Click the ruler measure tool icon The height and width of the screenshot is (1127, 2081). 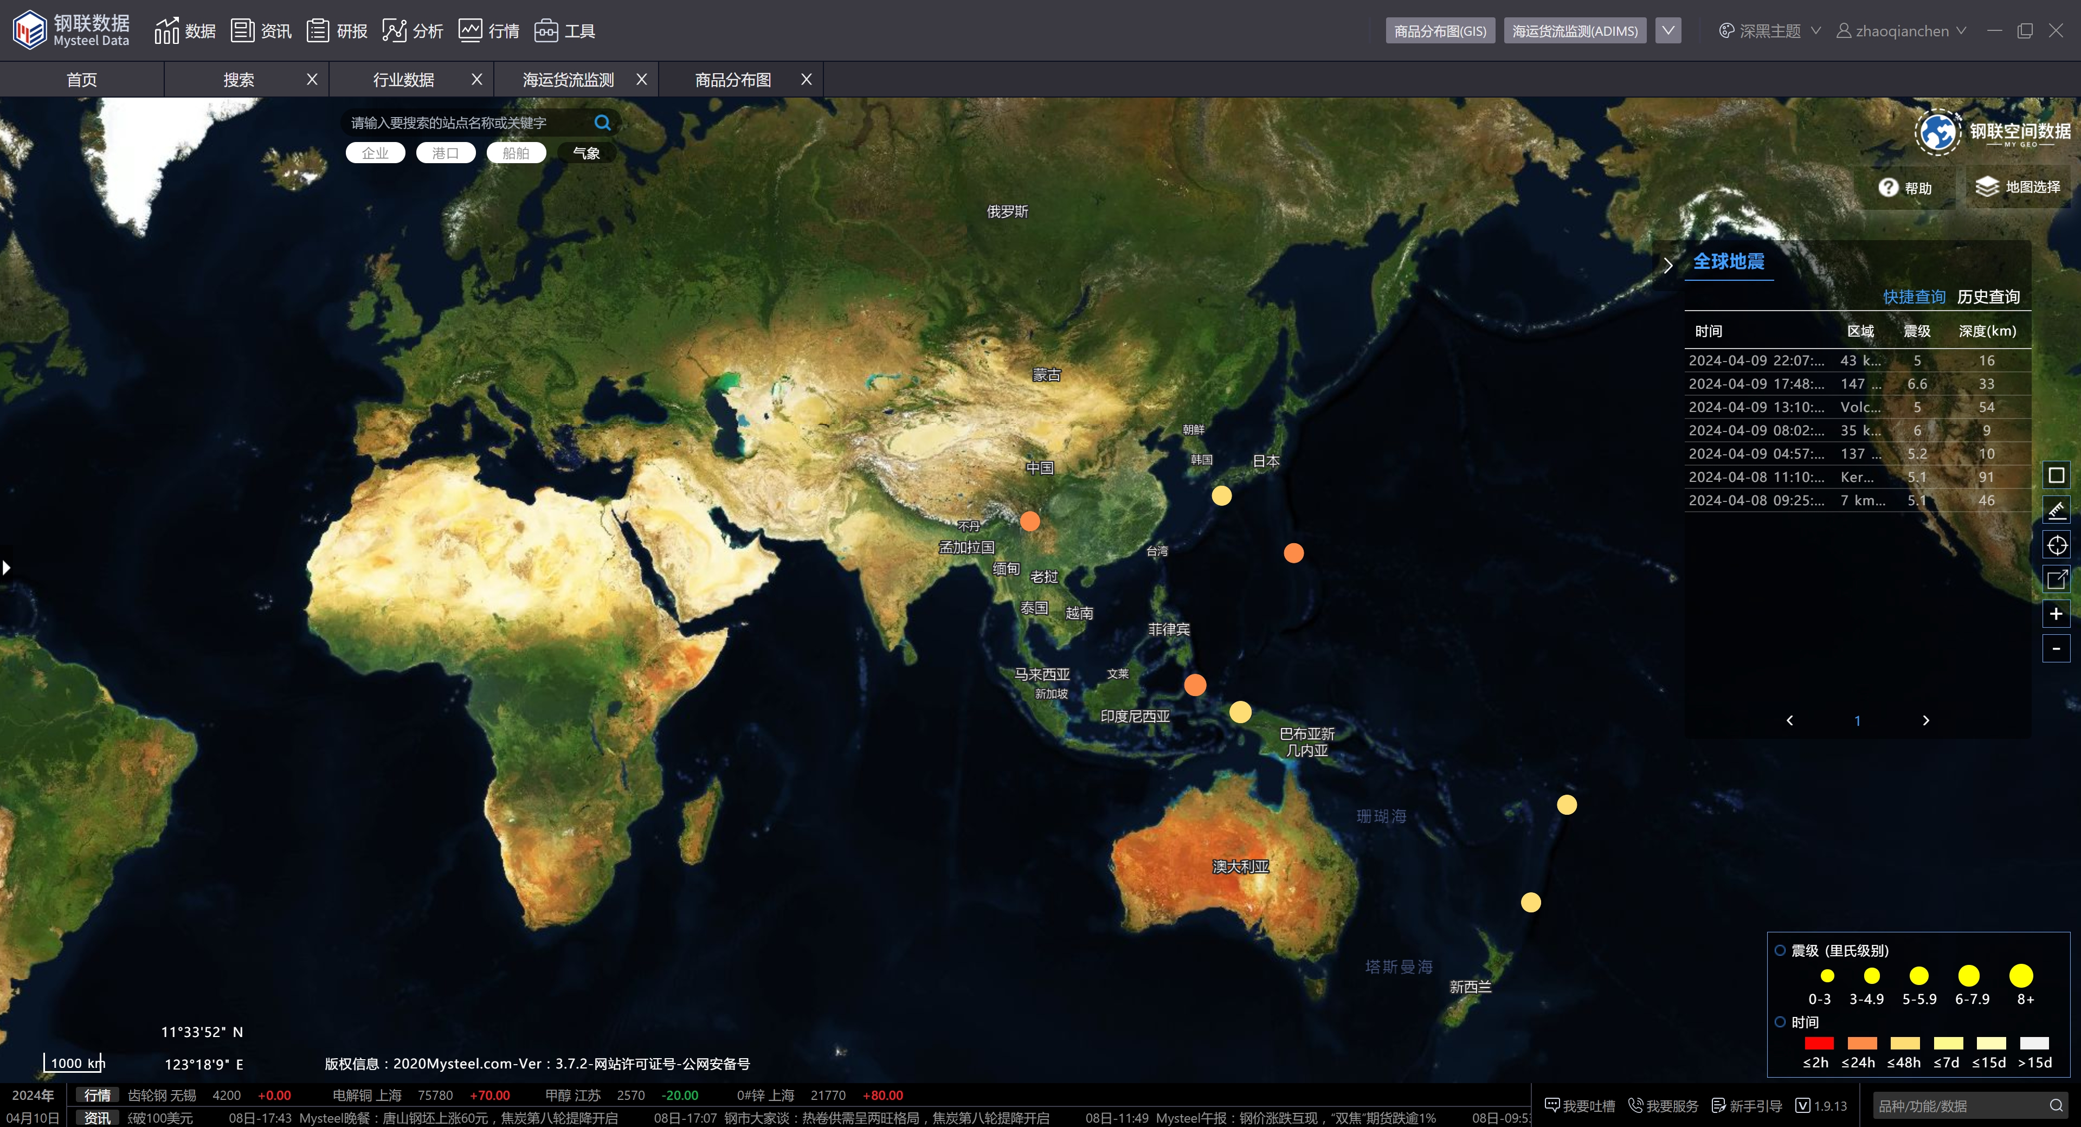click(x=2056, y=511)
